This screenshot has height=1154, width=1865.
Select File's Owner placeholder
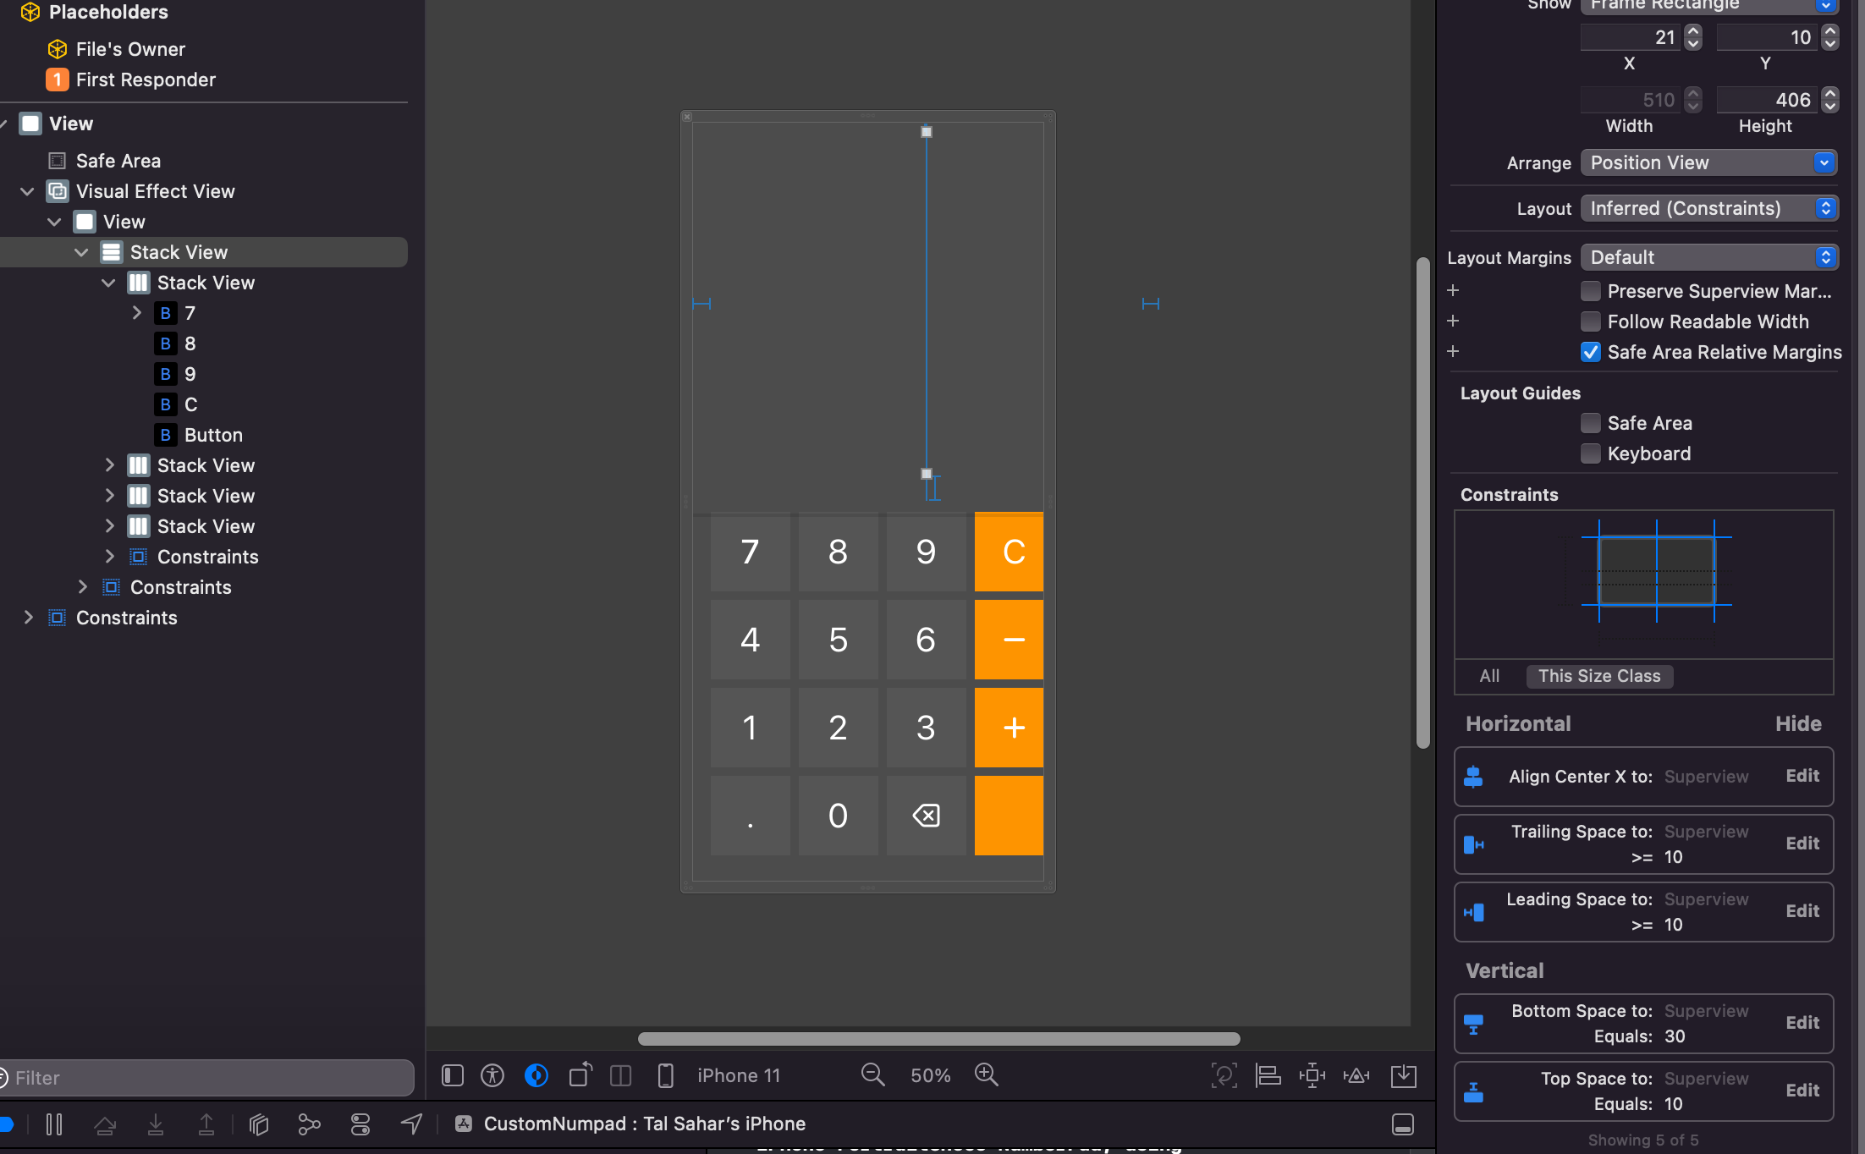coord(130,49)
